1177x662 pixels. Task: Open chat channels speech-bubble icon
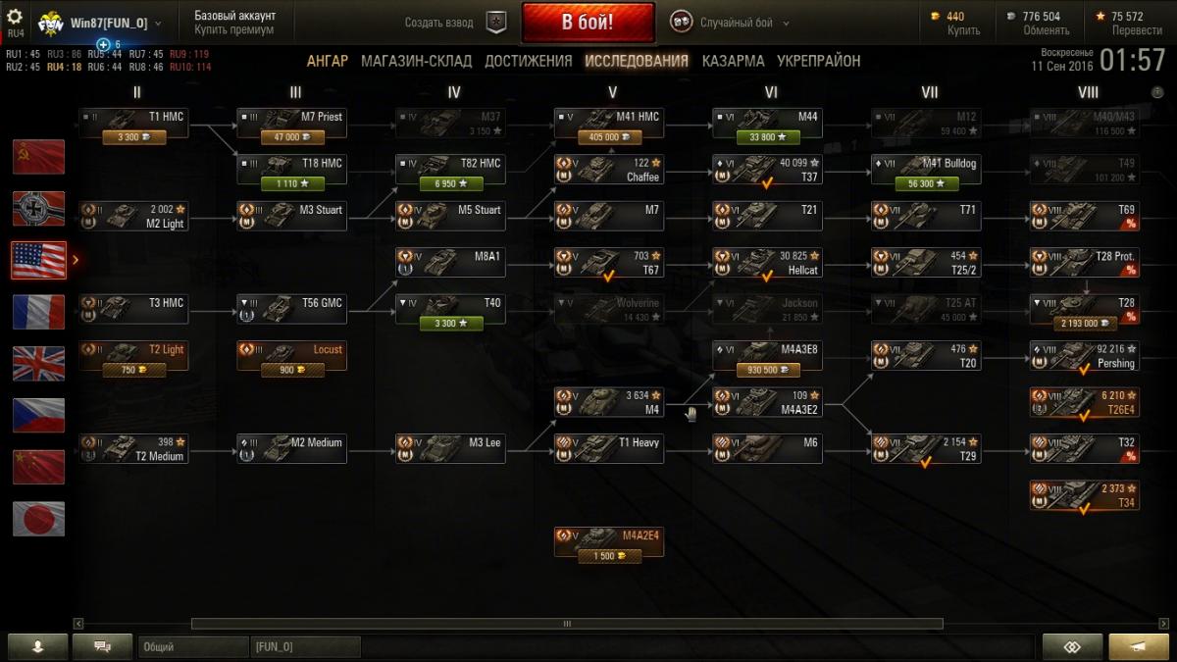[x=103, y=646]
